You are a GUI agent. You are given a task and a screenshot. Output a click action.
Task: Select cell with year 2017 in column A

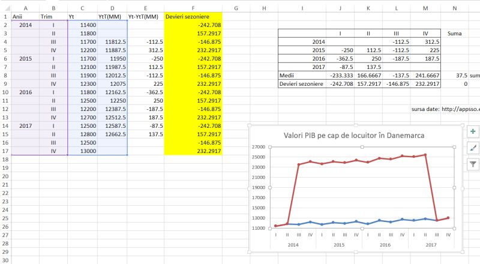(25, 126)
